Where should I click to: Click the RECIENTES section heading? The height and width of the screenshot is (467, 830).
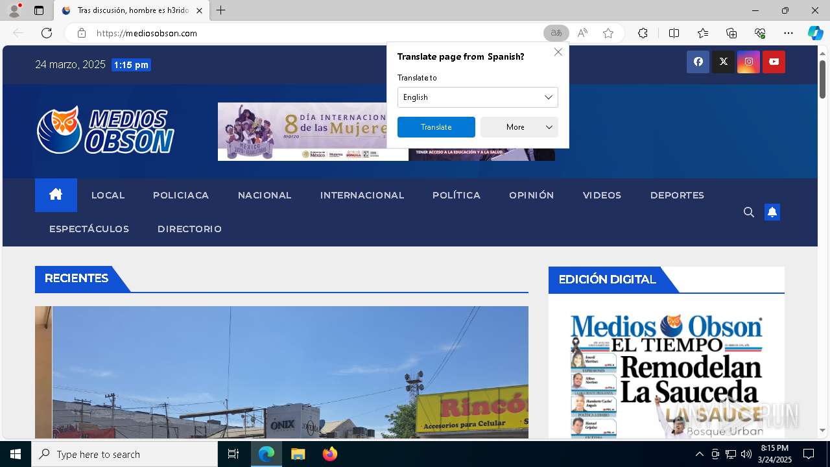[x=76, y=278]
